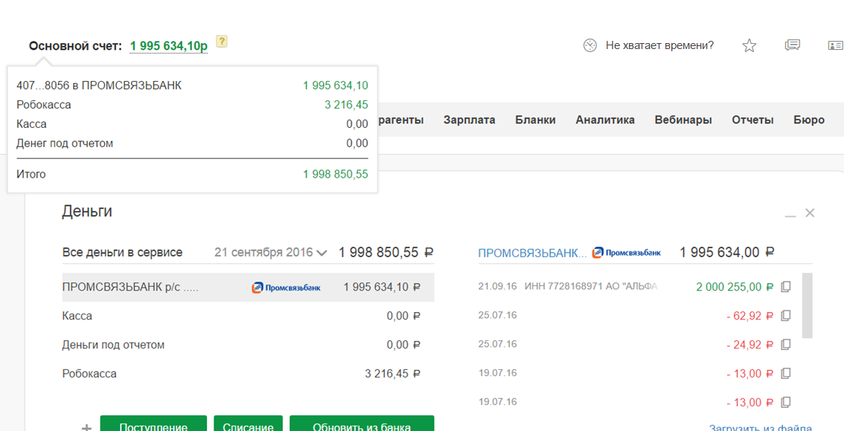Select the Касса row in Деньги
This screenshot has width=844, height=431.
[x=248, y=316]
